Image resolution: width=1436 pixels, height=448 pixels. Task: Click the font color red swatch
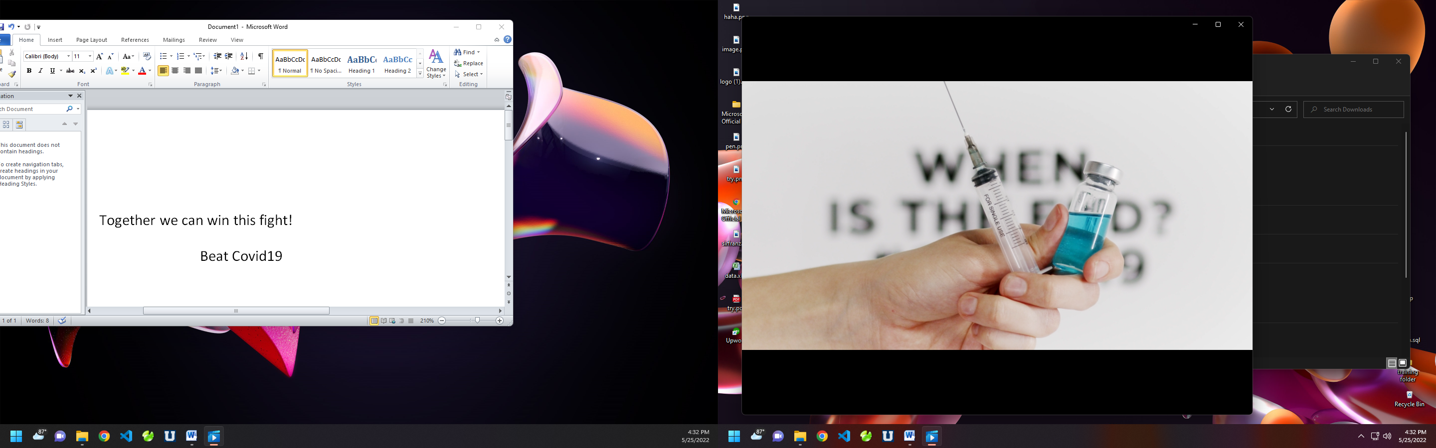142,71
